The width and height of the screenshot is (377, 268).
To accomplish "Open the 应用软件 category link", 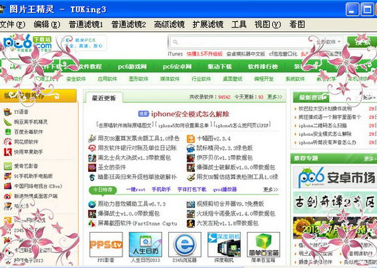I will coord(107,79).
